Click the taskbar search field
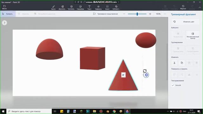The height and width of the screenshot is (114, 203). (x=29, y=111)
